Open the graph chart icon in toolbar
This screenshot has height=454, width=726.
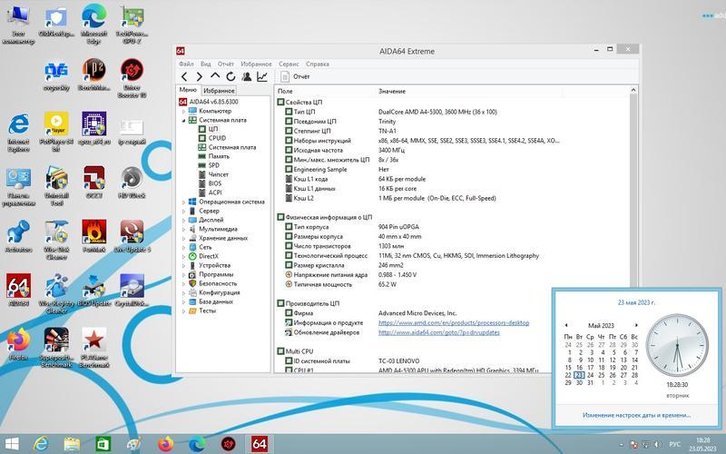pyautogui.click(x=262, y=77)
